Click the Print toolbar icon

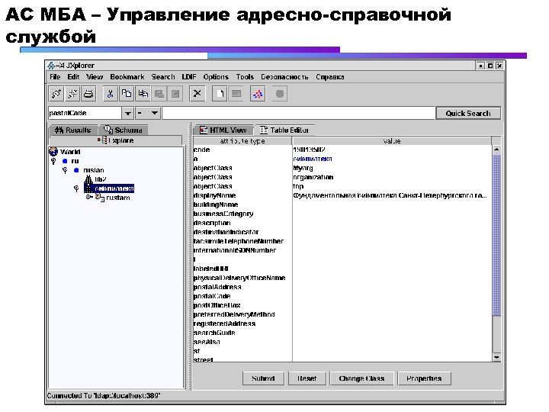[88, 94]
